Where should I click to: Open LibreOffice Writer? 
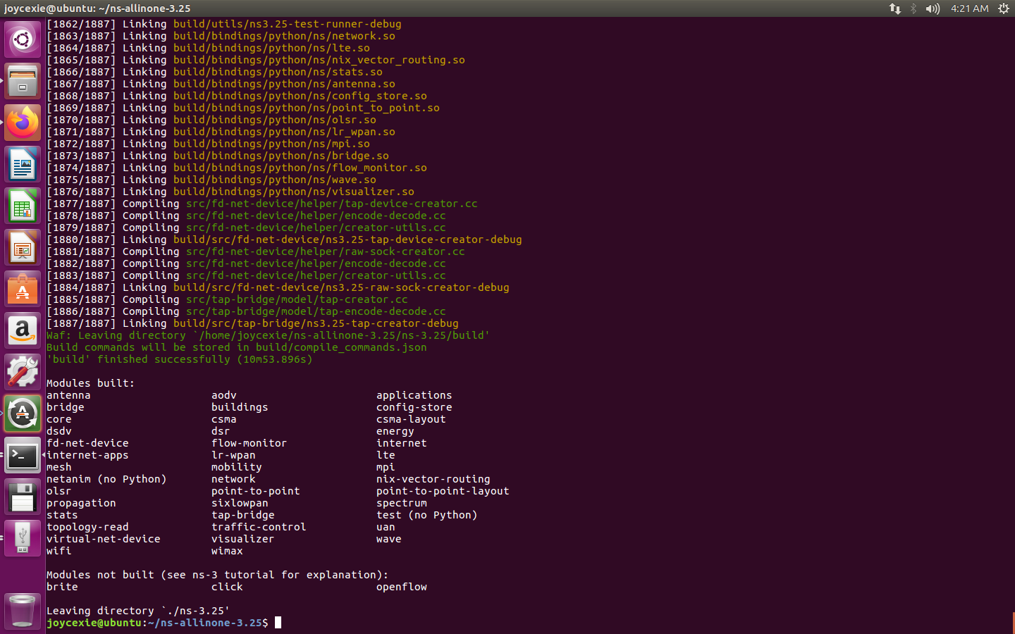click(x=23, y=164)
